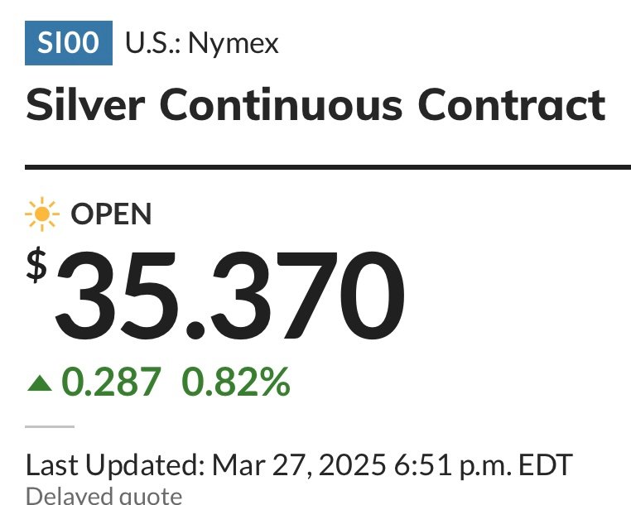Click the word Contract in the title
This screenshot has width=631, height=505.
512,105
